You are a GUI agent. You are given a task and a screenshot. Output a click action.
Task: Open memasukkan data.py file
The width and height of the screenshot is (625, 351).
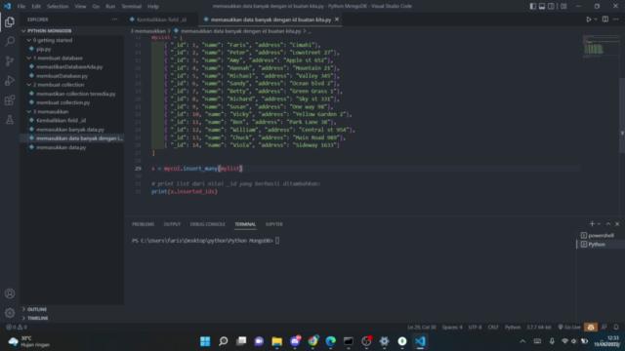click(71, 147)
